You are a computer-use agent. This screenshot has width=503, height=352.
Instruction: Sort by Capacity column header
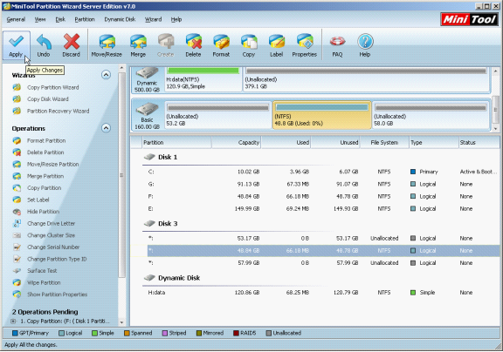[x=237, y=142]
